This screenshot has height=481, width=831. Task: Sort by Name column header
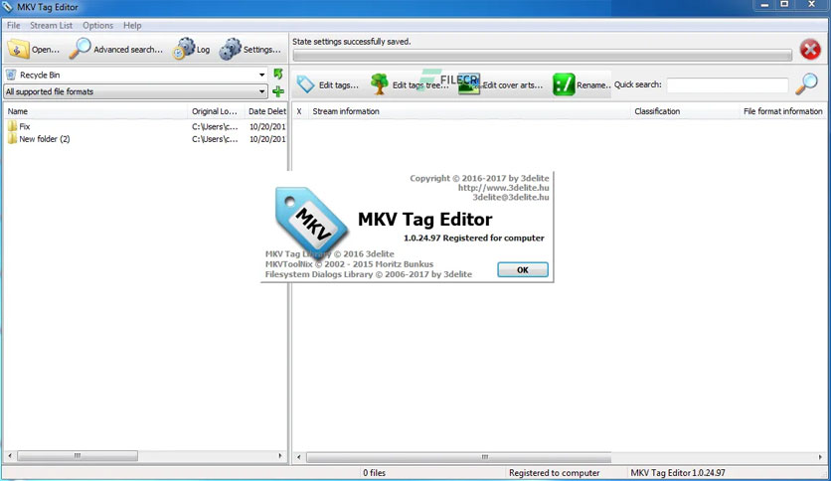pyautogui.click(x=95, y=111)
